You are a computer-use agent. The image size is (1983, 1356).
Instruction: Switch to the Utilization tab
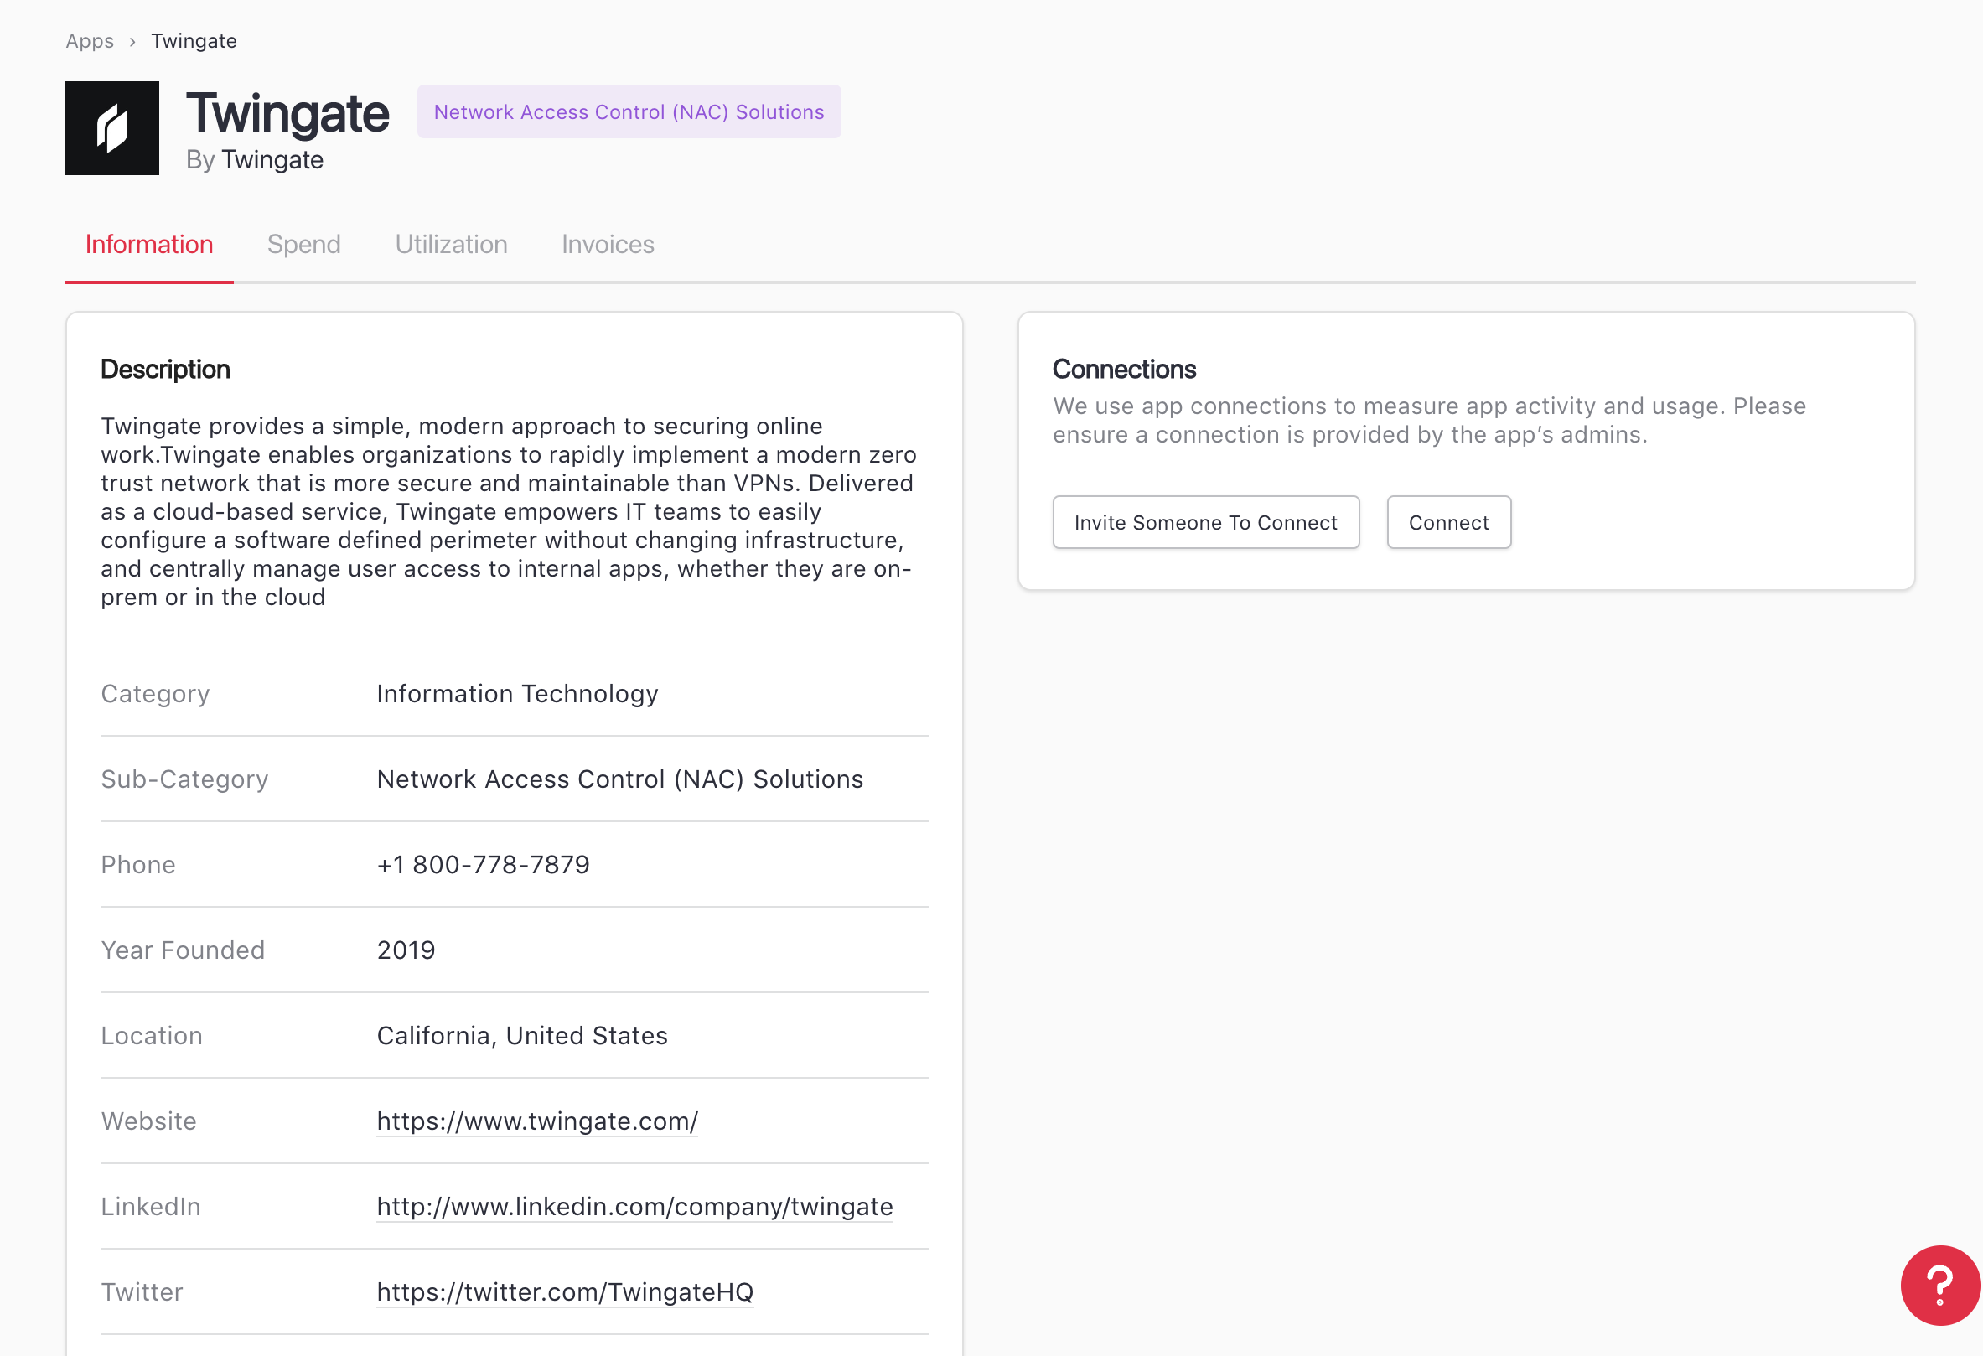click(451, 245)
